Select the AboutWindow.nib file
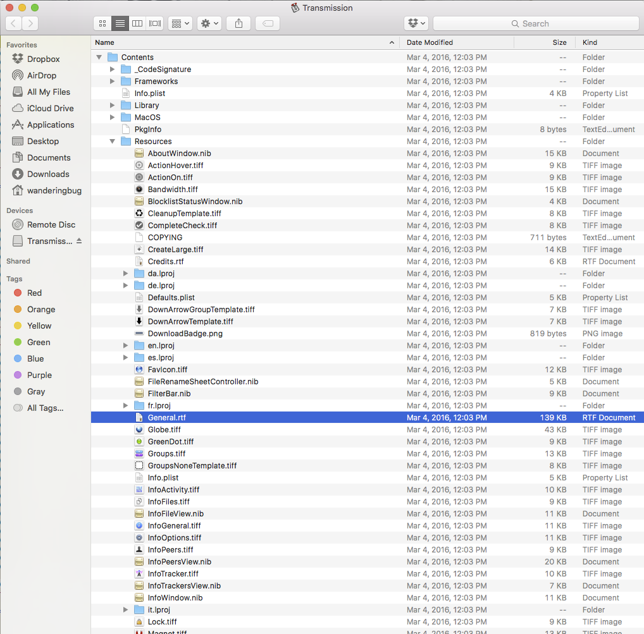This screenshot has height=634, width=644. 368,154
